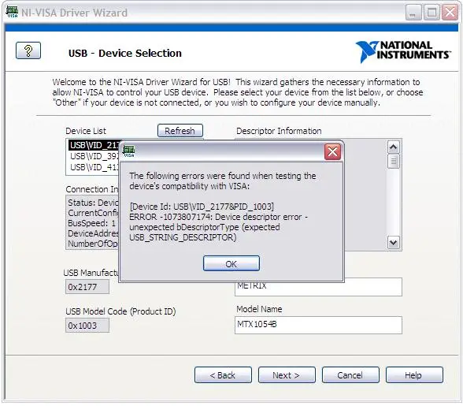
Task: Click the National Instruments logo
Action: (403, 51)
